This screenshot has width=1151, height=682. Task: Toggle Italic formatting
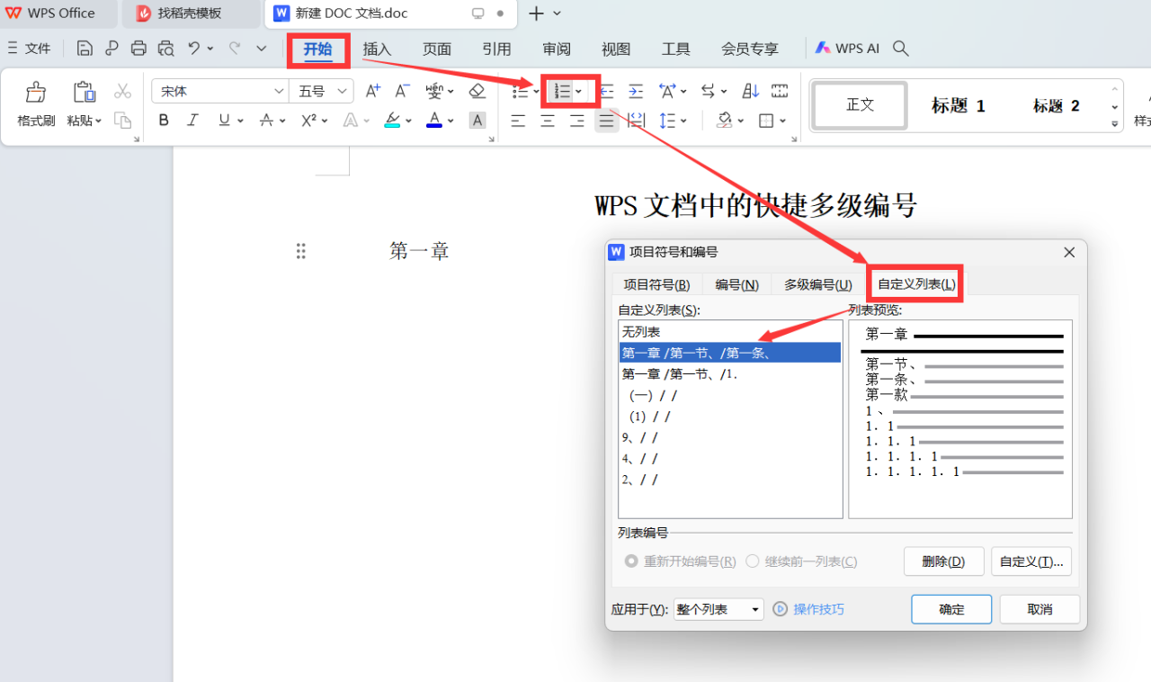pyautogui.click(x=192, y=121)
